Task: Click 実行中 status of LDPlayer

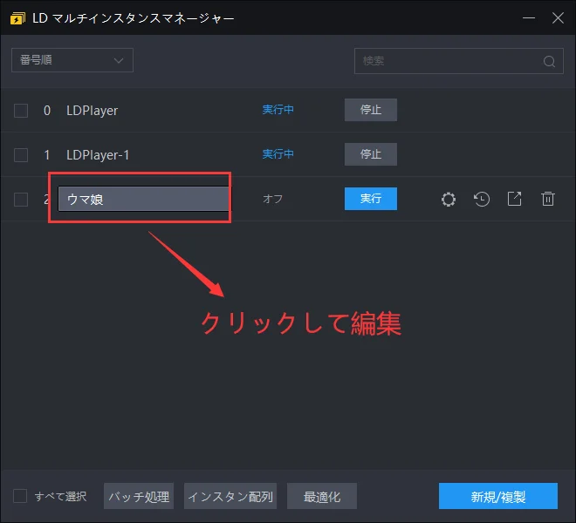Action: click(x=278, y=109)
